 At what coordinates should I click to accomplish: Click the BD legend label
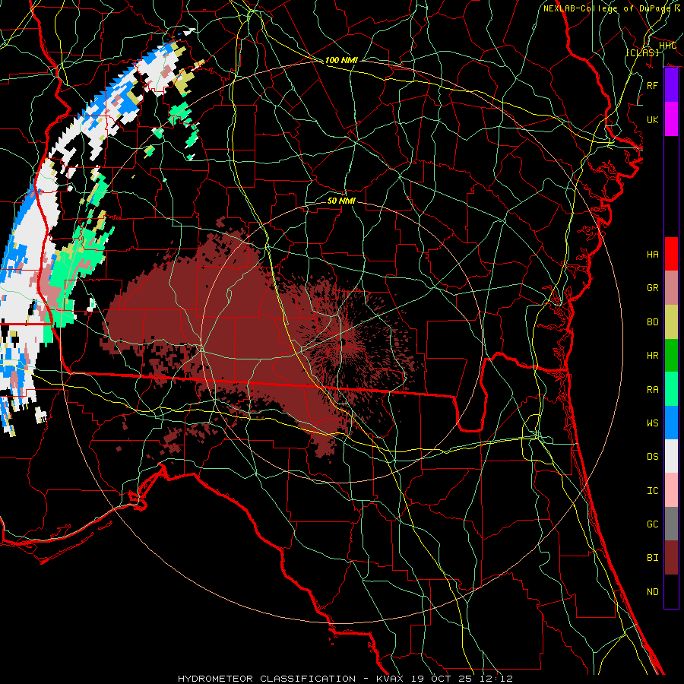tap(652, 322)
